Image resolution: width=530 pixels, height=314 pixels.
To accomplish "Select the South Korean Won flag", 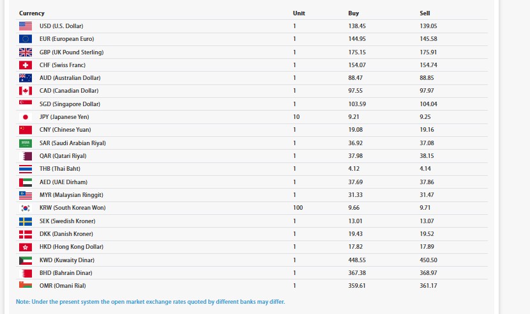I will pyautogui.click(x=26, y=208).
